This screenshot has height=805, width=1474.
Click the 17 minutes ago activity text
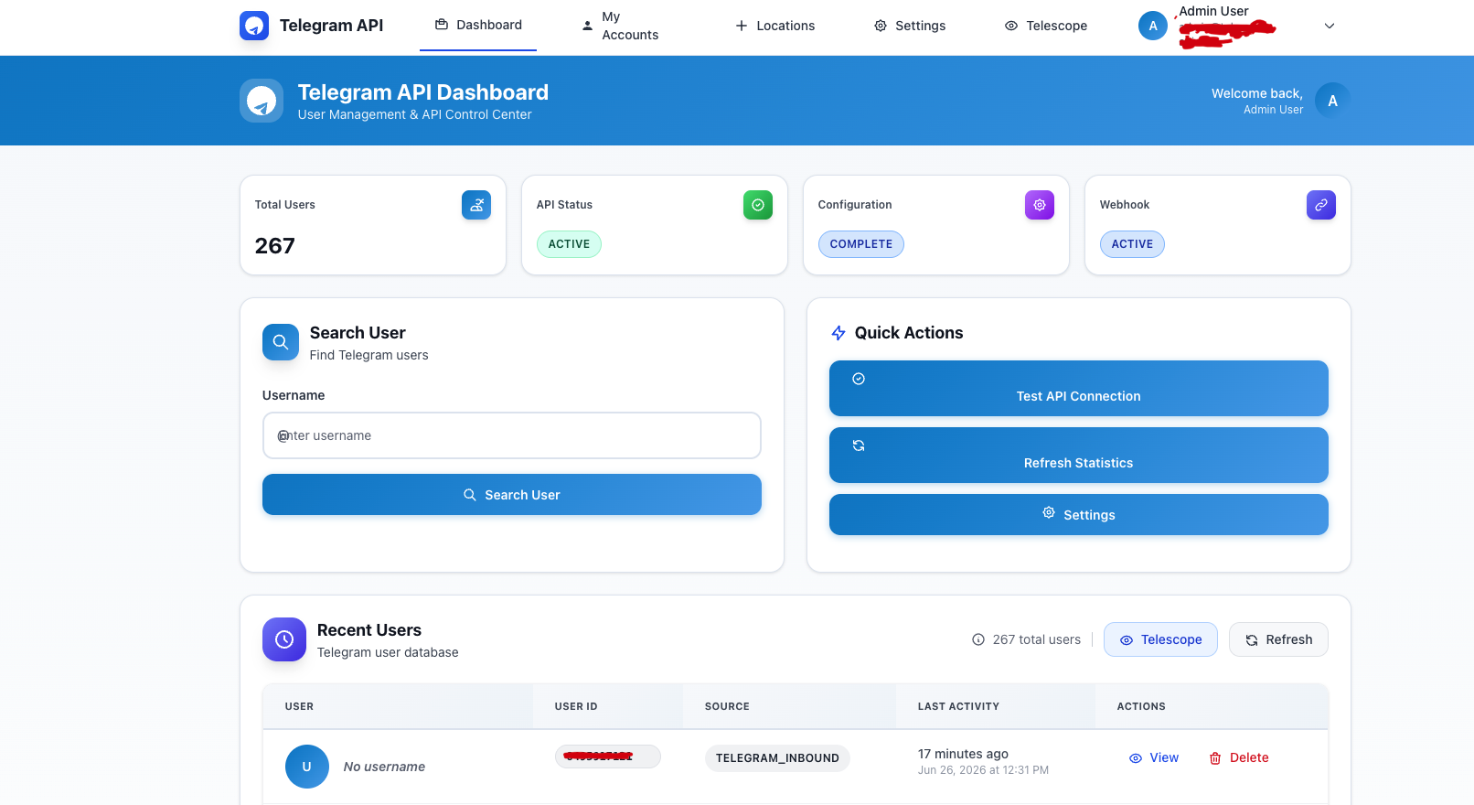[963, 754]
